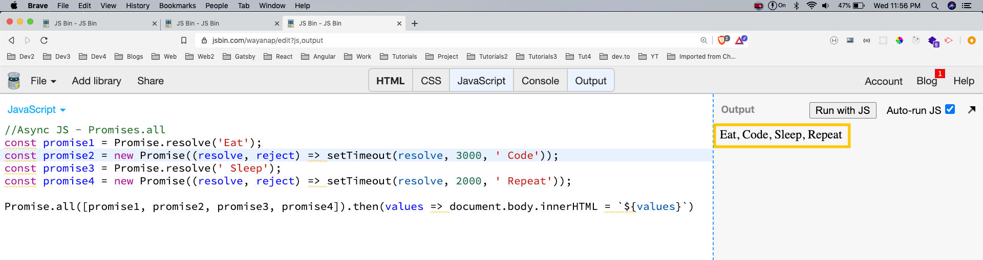Click the JS Bin logo icon
Screen dimensions: 983x260
click(x=14, y=81)
